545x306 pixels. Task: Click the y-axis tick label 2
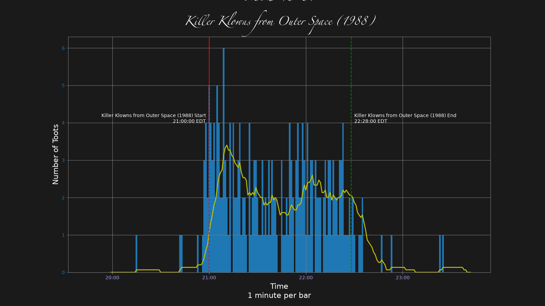63,198
